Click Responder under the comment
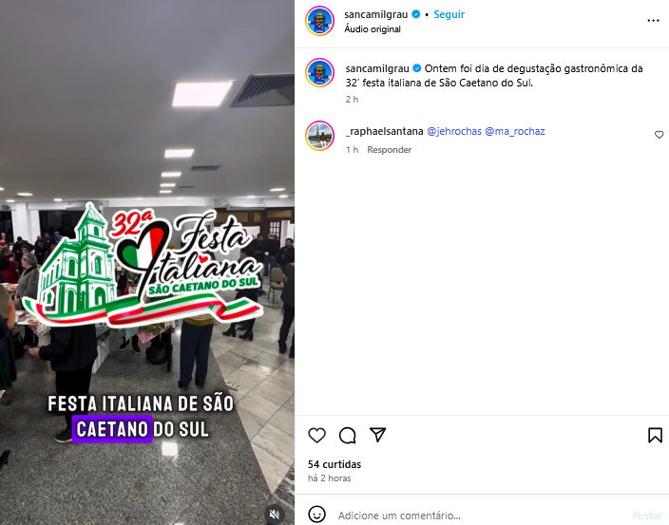This screenshot has height=525, width=669. point(389,150)
